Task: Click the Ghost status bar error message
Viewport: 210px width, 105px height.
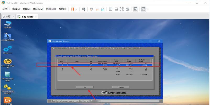Action: click(77, 101)
